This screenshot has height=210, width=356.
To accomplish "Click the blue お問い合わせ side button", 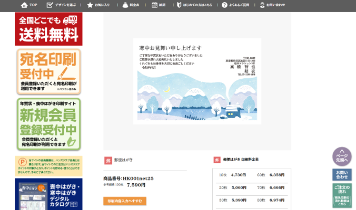I will pos(342,174).
